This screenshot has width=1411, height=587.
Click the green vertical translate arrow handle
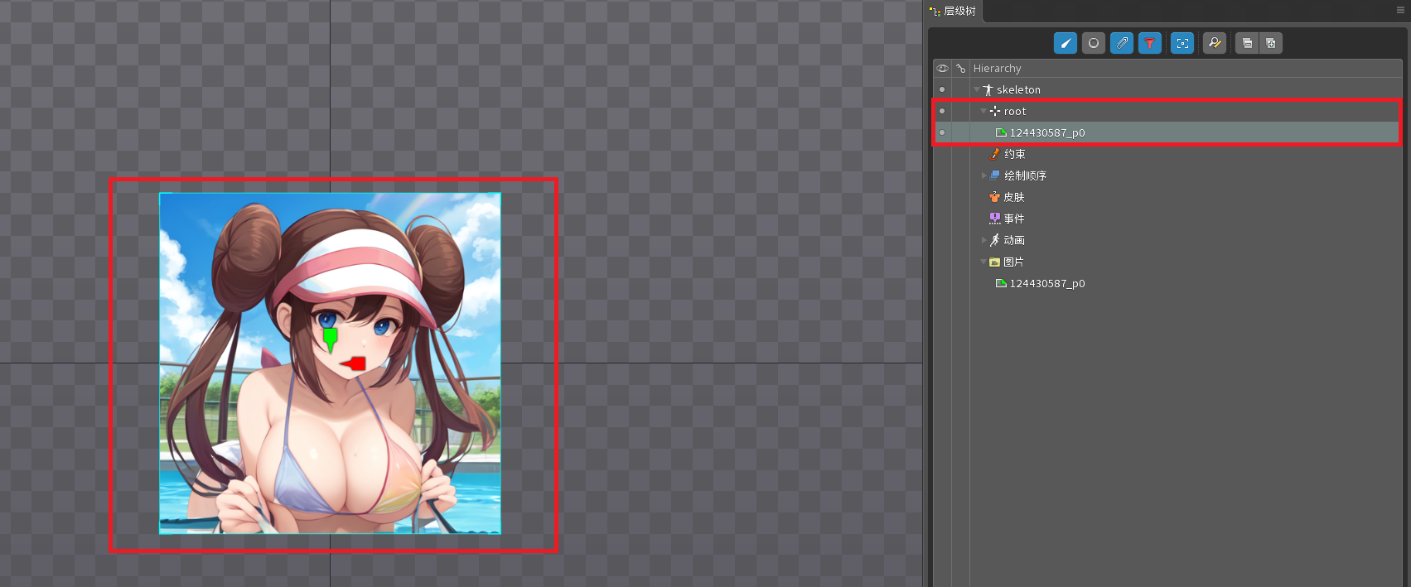pyautogui.click(x=331, y=339)
